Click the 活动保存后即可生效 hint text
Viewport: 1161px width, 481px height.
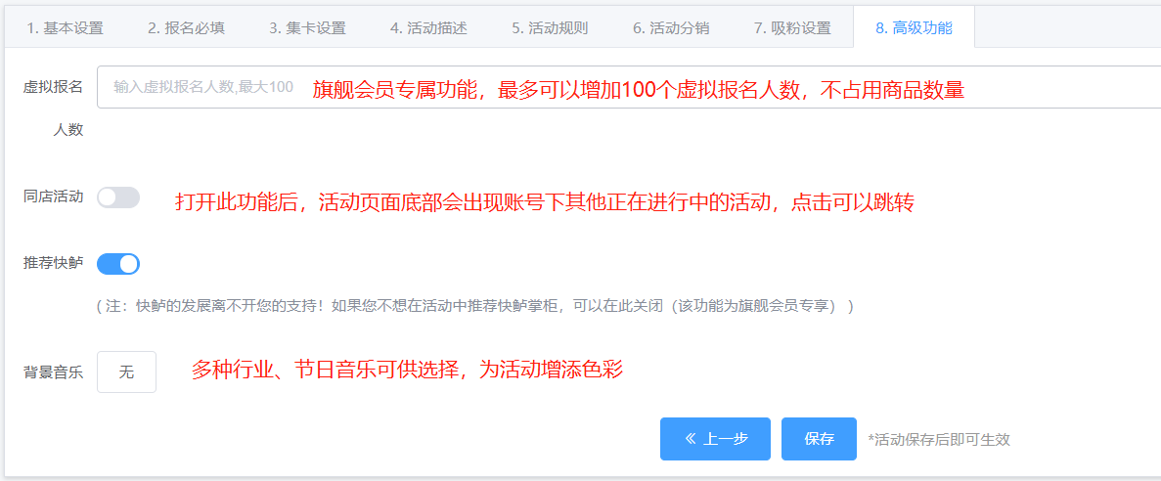[x=939, y=440]
